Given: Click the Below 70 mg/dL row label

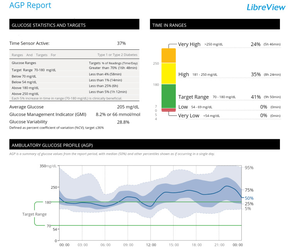Looking at the screenshot, I should point(24,76).
